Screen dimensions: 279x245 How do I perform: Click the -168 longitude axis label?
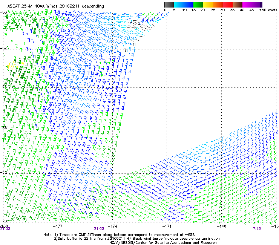(x=221, y=226)
